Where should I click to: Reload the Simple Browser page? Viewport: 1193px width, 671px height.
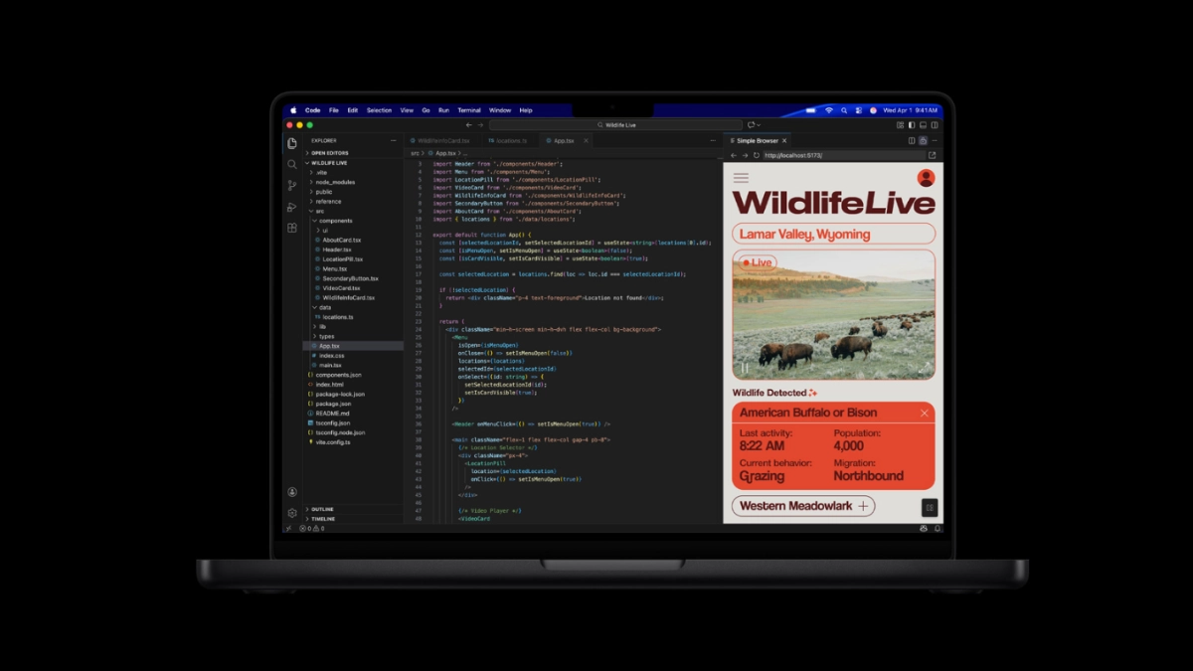coord(757,155)
